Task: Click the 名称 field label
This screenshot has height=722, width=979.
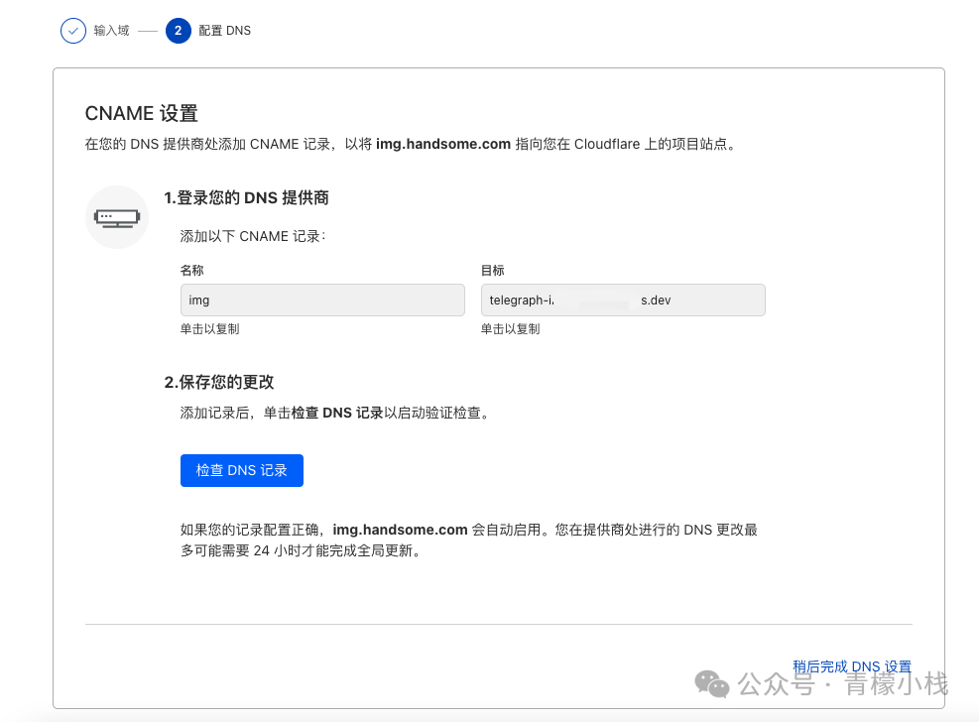Action: [x=191, y=270]
